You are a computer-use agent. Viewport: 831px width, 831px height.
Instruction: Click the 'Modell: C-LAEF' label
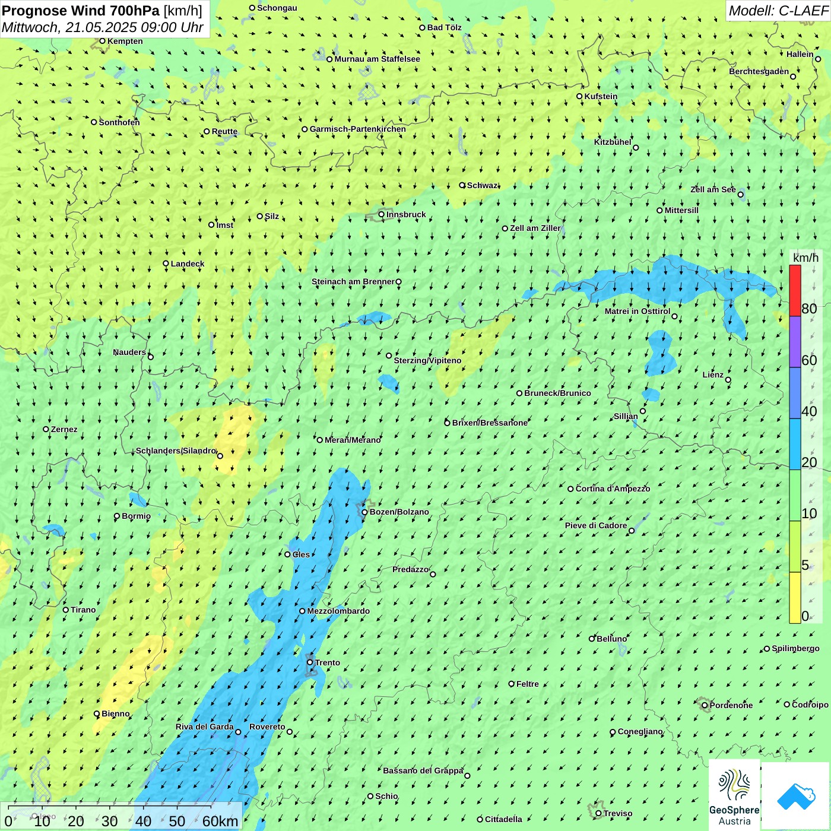tap(778, 11)
